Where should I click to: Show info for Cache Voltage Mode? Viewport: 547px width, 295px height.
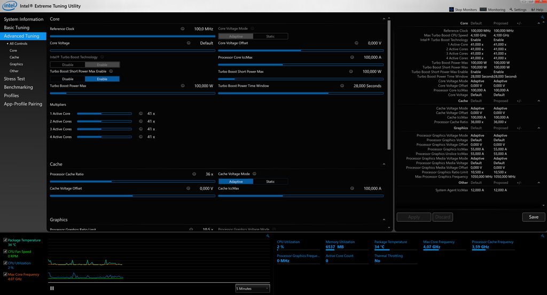254,174
